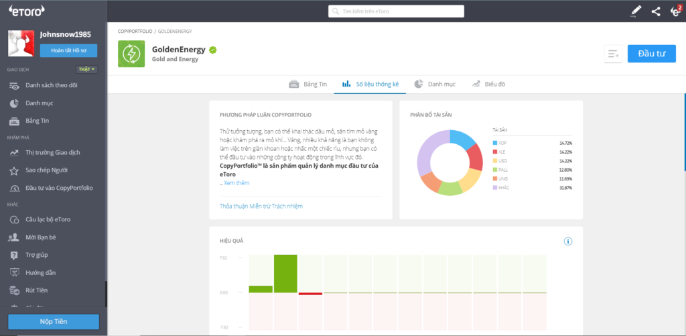Click the tallest green performance bar
The height and width of the screenshot is (336, 686).
pyautogui.click(x=285, y=274)
